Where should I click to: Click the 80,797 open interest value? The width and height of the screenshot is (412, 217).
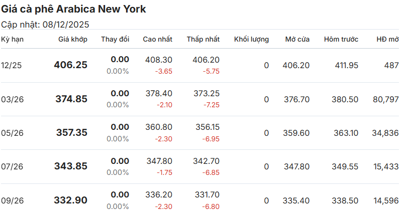(386, 99)
